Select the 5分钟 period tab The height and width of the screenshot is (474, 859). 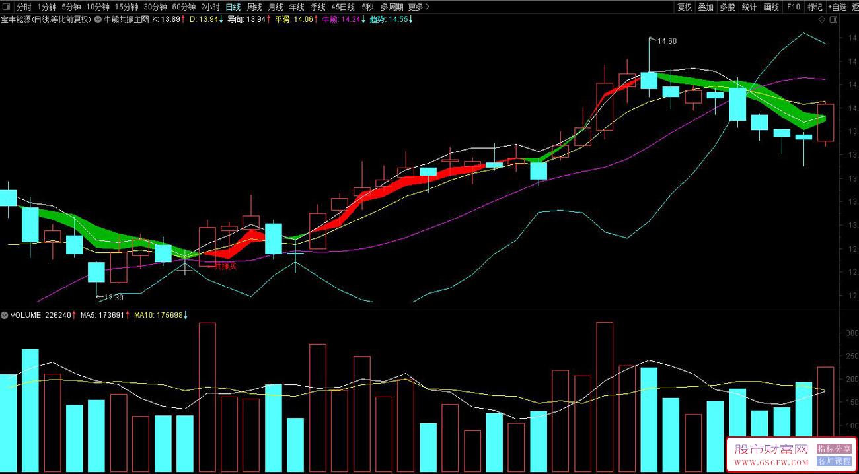[x=72, y=7]
